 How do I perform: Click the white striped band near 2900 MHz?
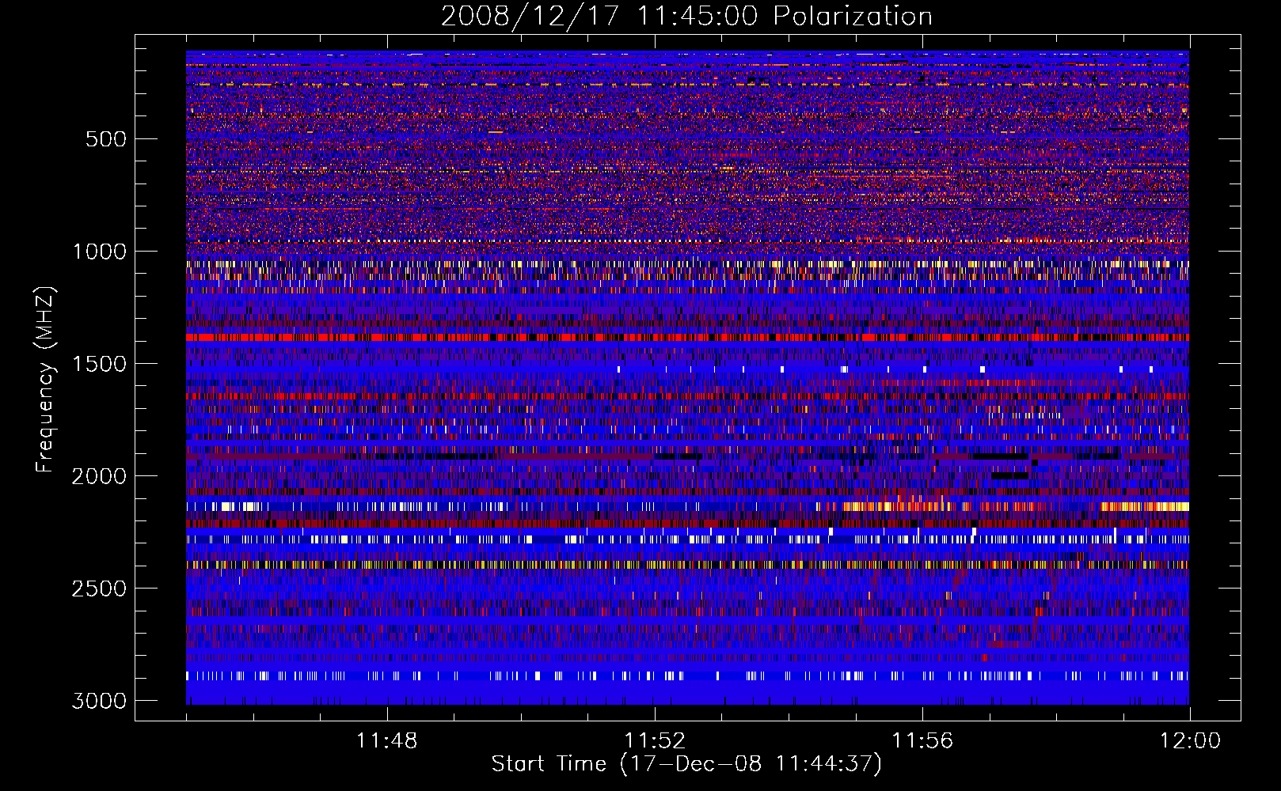687,676
